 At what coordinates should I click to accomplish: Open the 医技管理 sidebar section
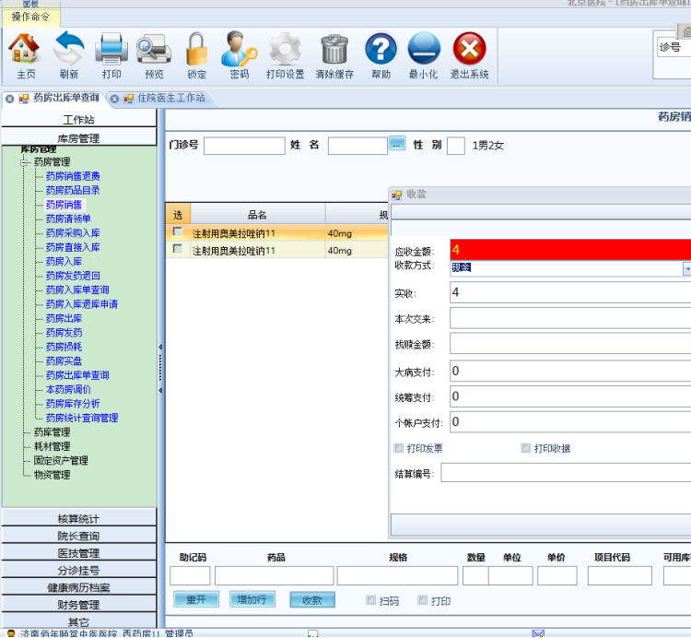tap(79, 552)
